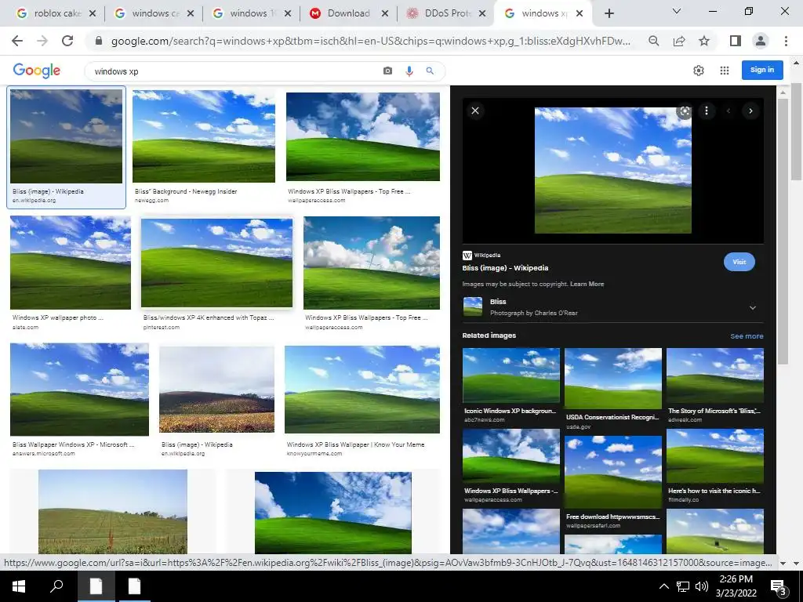
Task: Click the windows xp search field
Action: [x=235, y=71]
